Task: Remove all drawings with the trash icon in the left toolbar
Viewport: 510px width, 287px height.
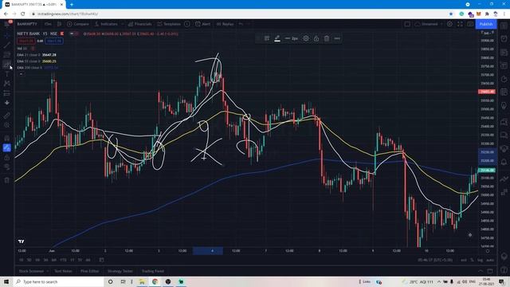Action: [7, 180]
